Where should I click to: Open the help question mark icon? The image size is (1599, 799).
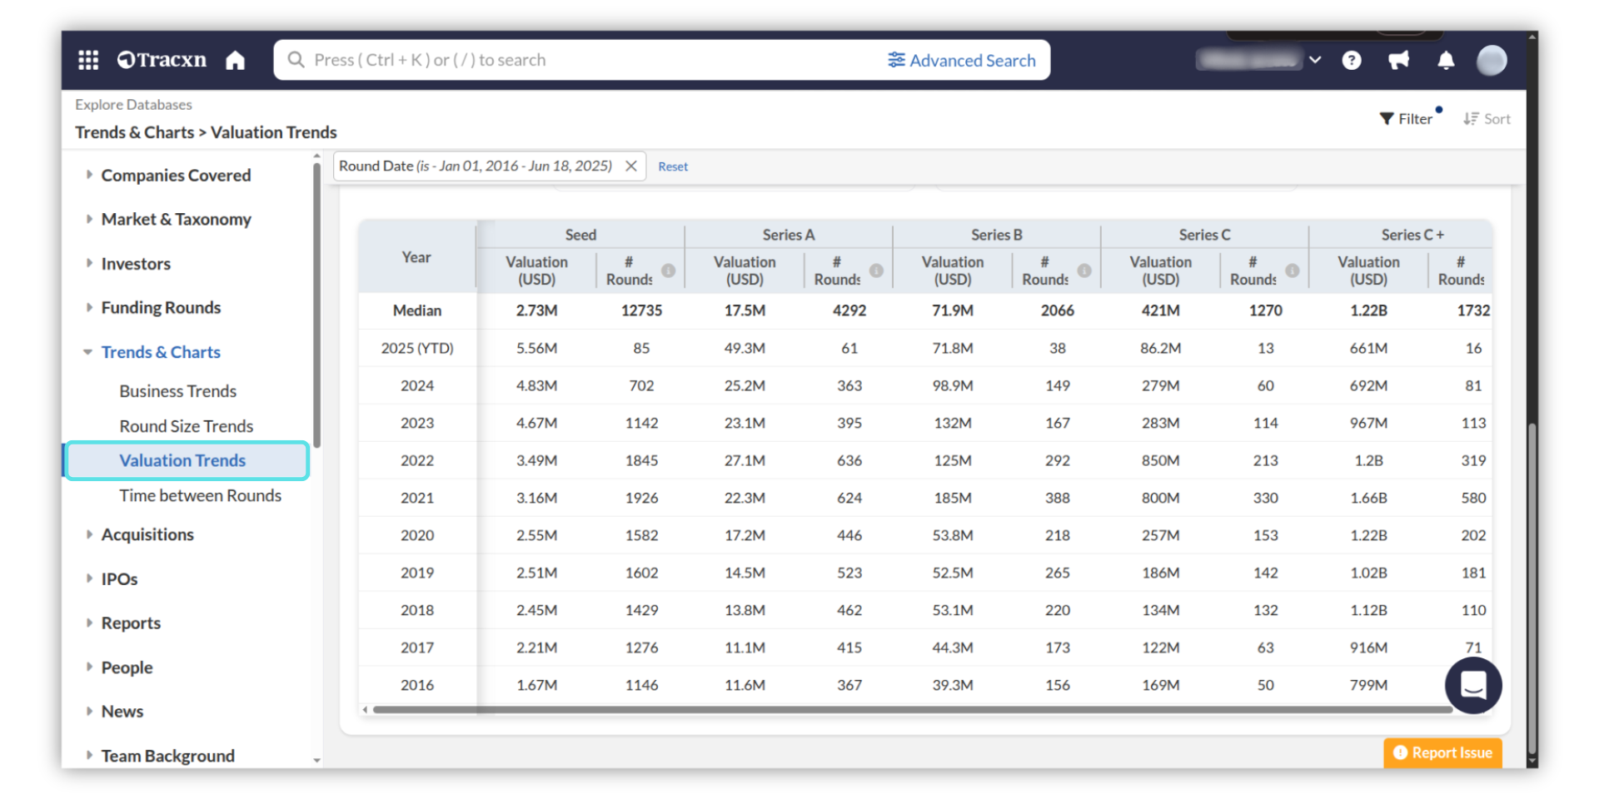[1352, 60]
